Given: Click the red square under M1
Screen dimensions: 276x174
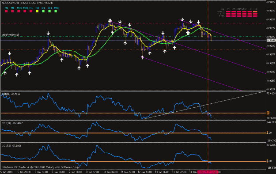Looking at the screenshot, I should [6, 11].
